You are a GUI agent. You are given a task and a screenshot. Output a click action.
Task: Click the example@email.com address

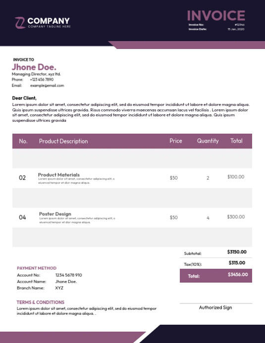(x=47, y=86)
